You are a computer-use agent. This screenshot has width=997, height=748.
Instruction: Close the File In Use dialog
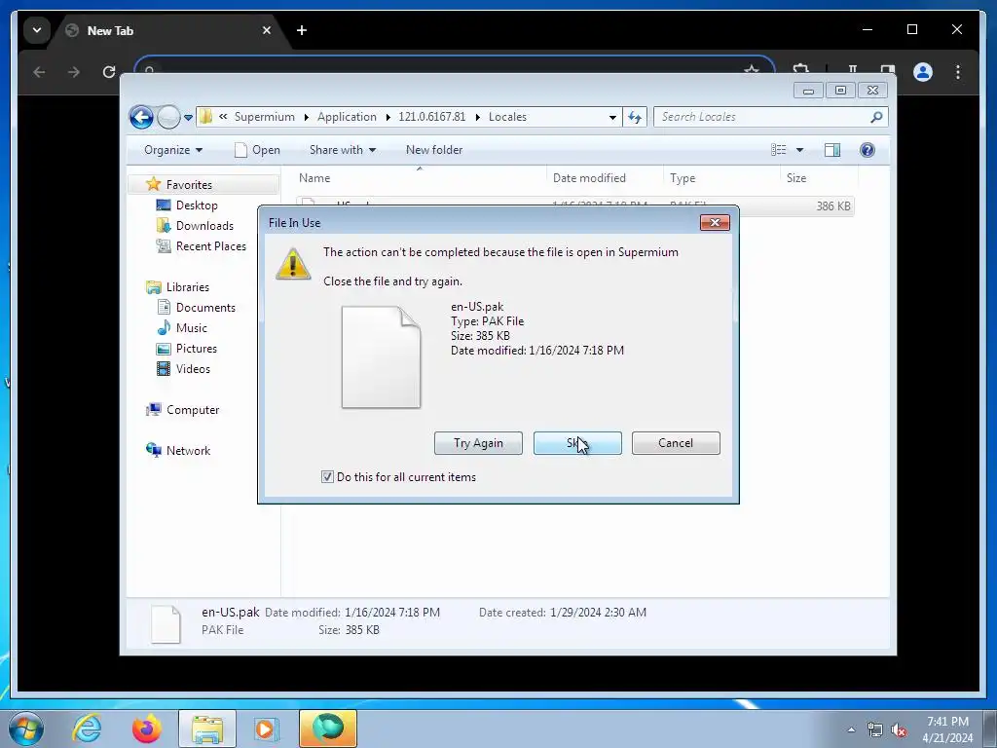tap(715, 223)
